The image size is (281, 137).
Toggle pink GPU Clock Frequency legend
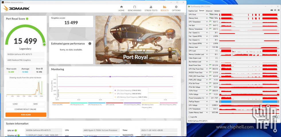(x=168, y=104)
